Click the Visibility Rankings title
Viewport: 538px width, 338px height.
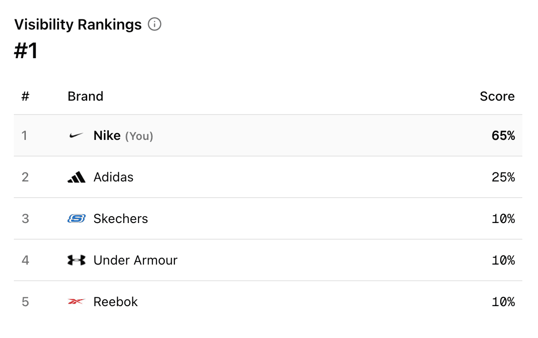tap(78, 24)
